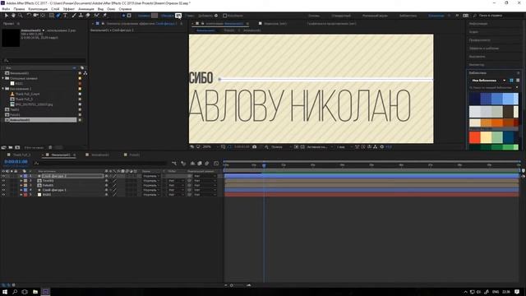
Task: Open the Основы workspace
Action: click(314, 16)
